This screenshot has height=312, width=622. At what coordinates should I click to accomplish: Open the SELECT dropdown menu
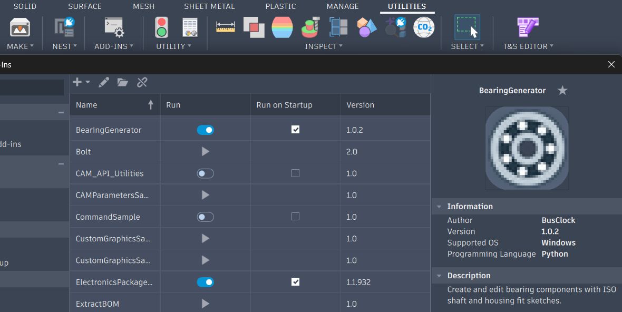point(468,46)
